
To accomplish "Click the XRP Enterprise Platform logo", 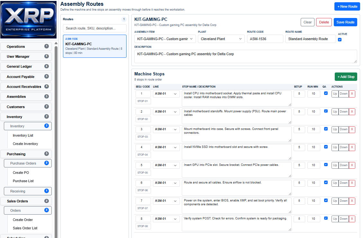I will tap(29, 20).
